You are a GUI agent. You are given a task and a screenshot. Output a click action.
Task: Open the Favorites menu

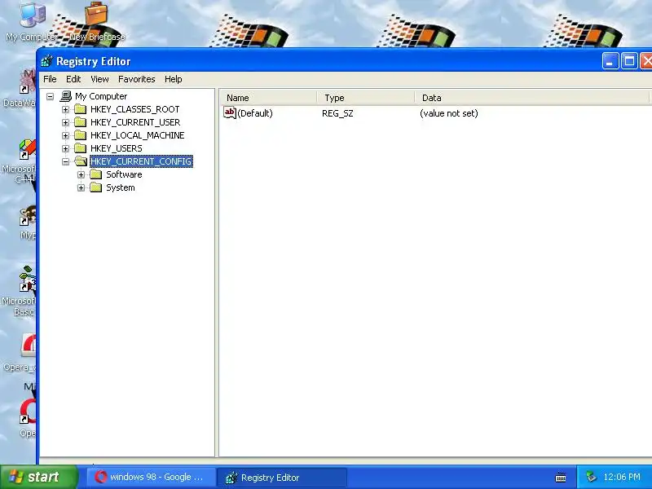click(136, 79)
